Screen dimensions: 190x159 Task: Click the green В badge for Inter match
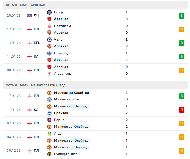182,16
